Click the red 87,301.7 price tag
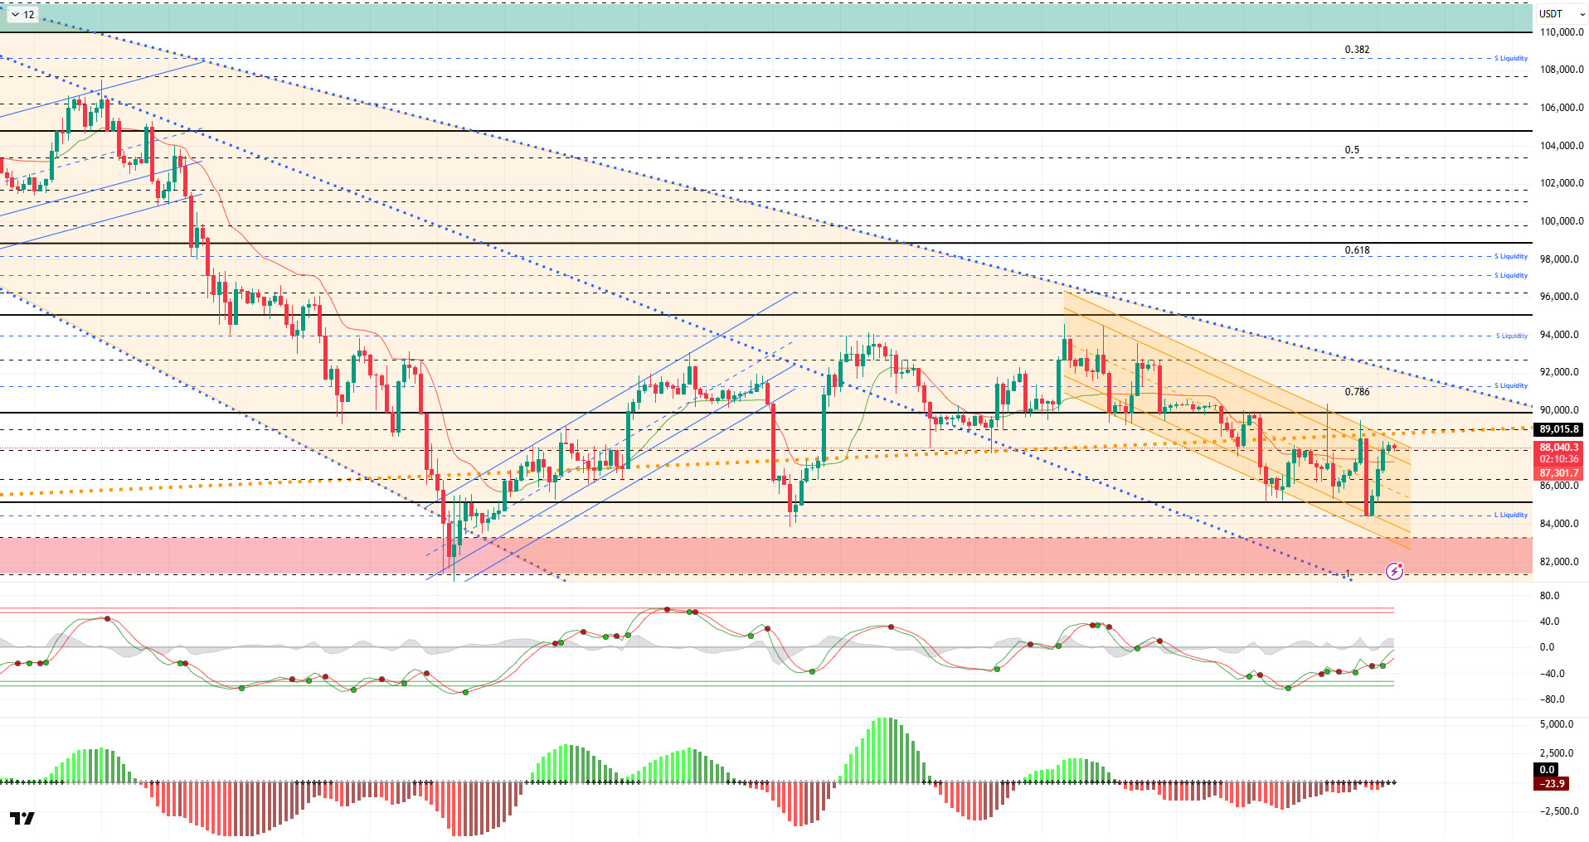1589x842 pixels. [1559, 473]
